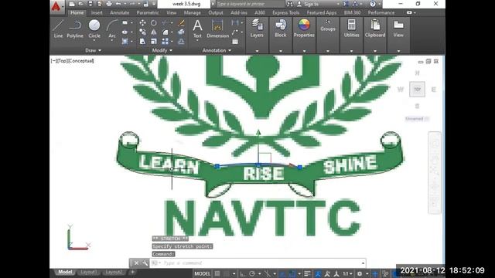Select the Arc tool
495x278 pixels.
pos(111,29)
